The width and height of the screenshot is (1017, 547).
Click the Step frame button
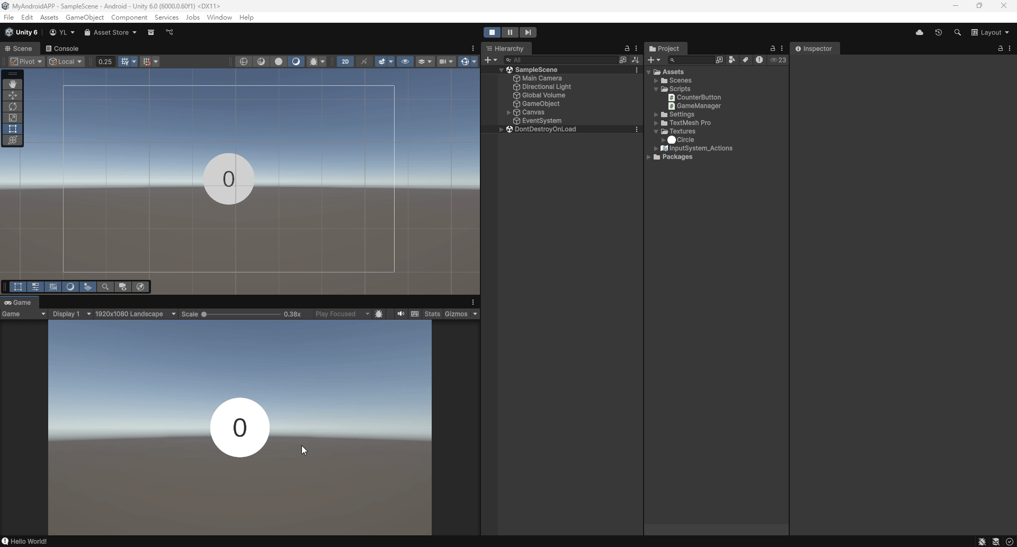tap(528, 32)
